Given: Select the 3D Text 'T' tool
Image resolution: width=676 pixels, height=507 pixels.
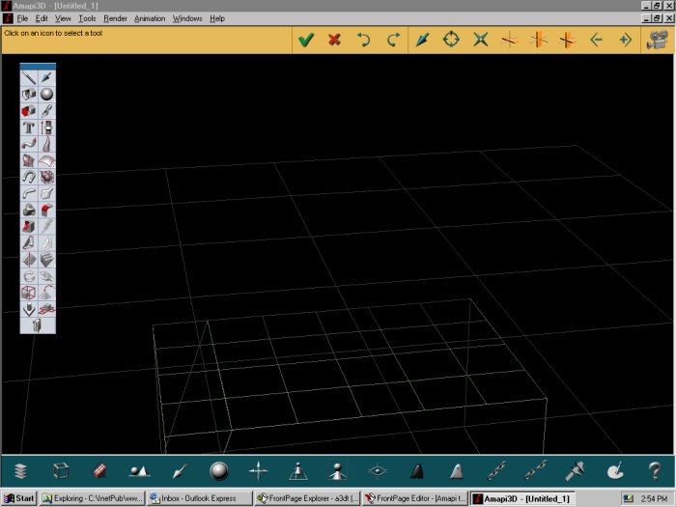Looking at the screenshot, I should (x=29, y=127).
